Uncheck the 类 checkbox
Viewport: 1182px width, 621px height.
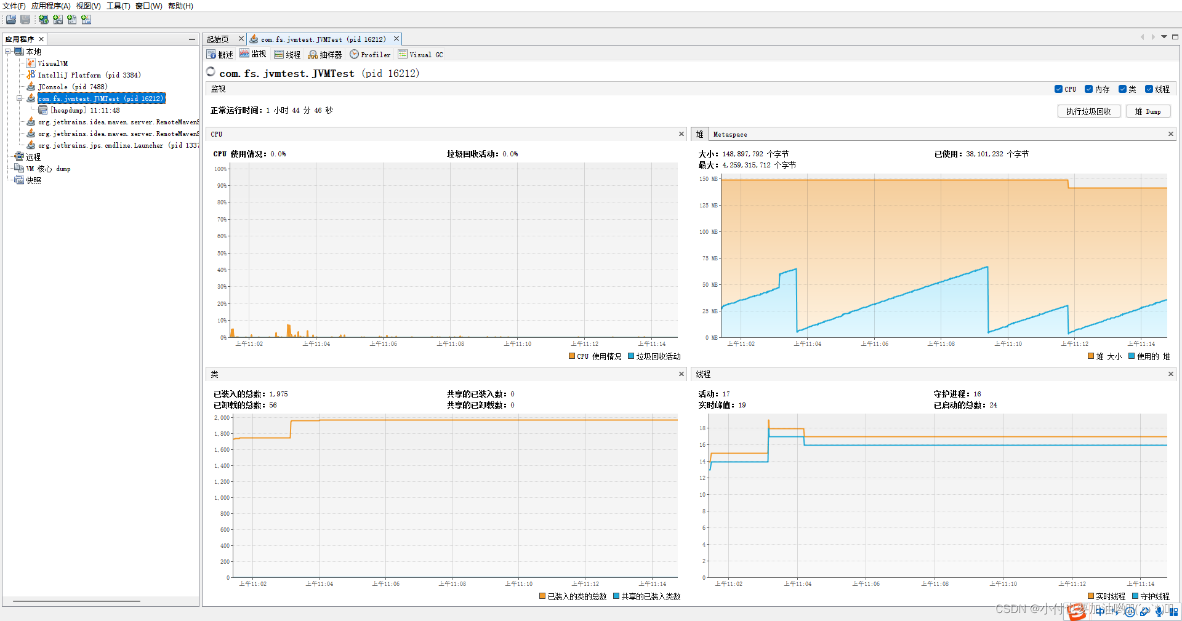pos(1122,89)
